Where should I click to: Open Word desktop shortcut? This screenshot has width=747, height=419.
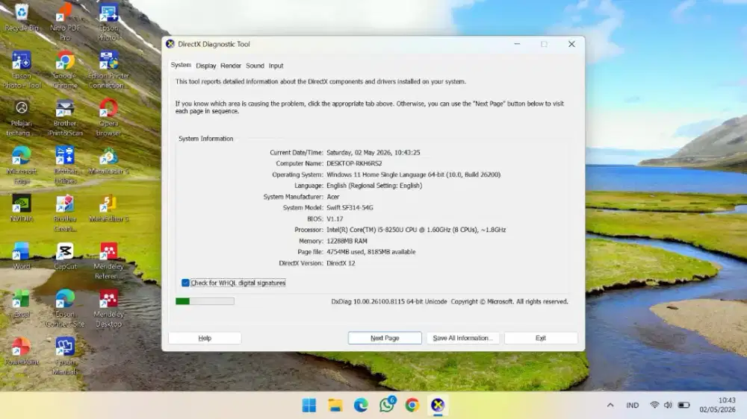pyautogui.click(x=22, y=256)
